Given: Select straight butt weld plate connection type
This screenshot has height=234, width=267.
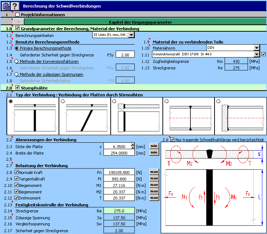Looking at the screenshot, I should [11, 101].
